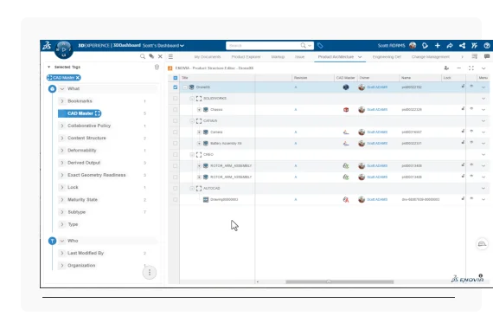Uncheck the Drone root row checkbox
This screenshot has width=493, height=329.
tap(175, 87)
